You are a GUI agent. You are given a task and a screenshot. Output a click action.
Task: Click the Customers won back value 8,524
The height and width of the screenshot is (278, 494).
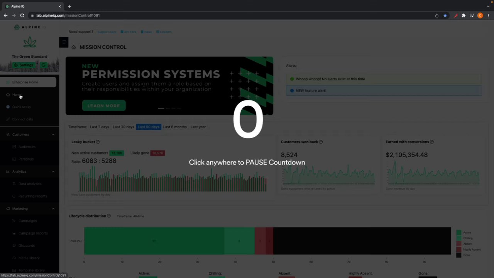289,155
